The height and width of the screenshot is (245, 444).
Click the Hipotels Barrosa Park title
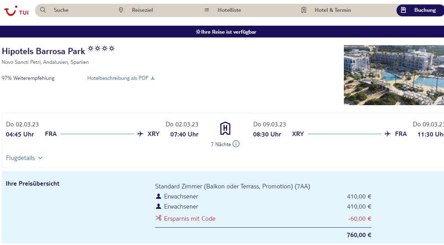point(43,51)
